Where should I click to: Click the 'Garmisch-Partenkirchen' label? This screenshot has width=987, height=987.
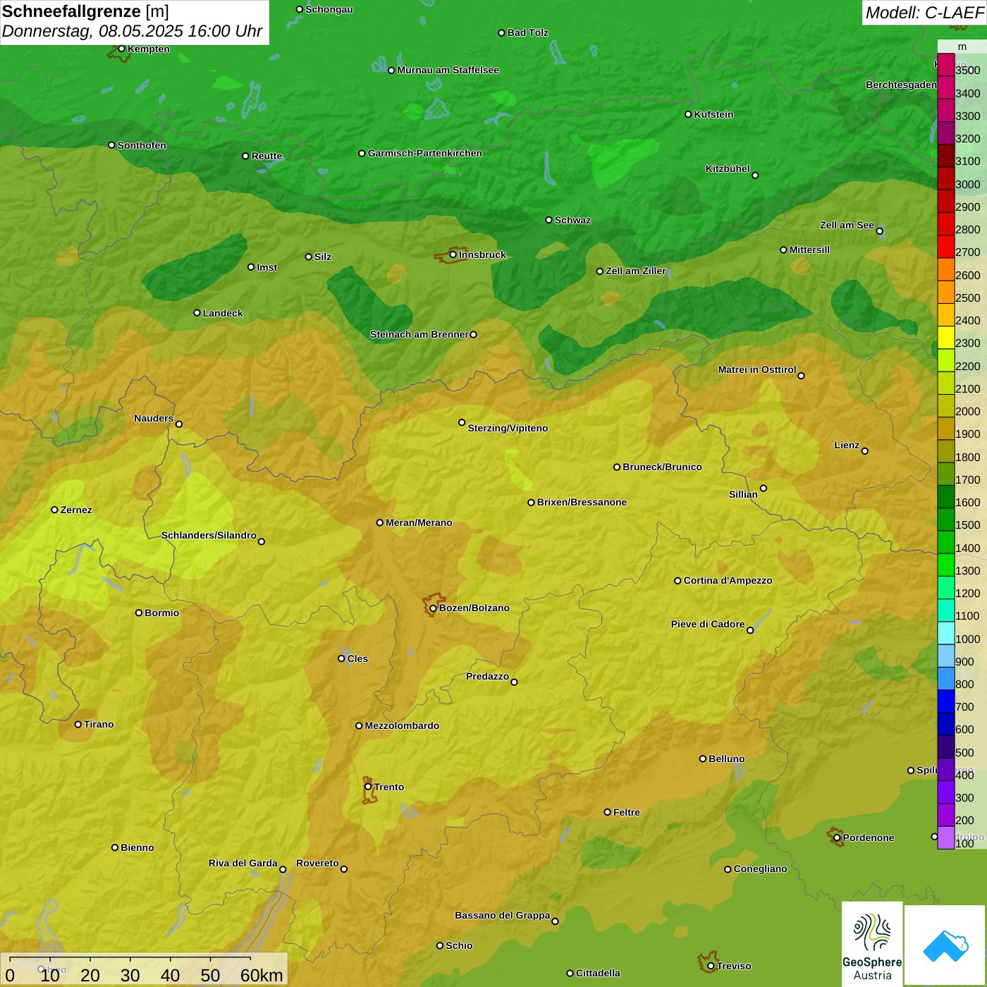[x=425, y=153]
